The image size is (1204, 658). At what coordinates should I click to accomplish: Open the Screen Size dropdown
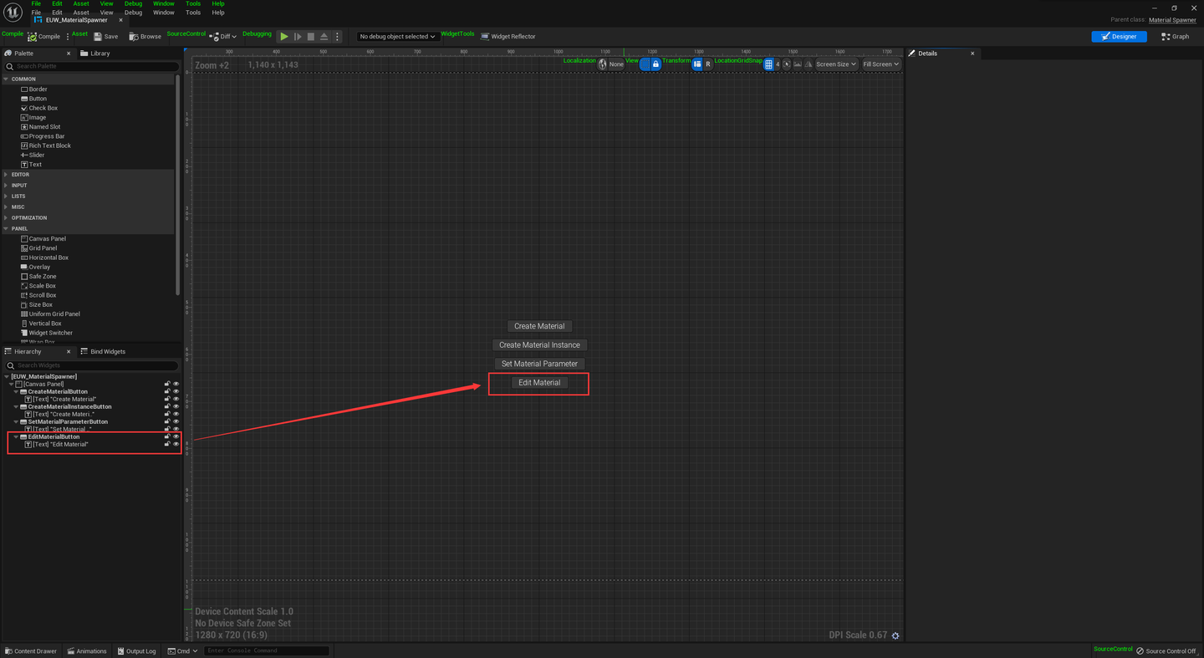coord(836,64)
